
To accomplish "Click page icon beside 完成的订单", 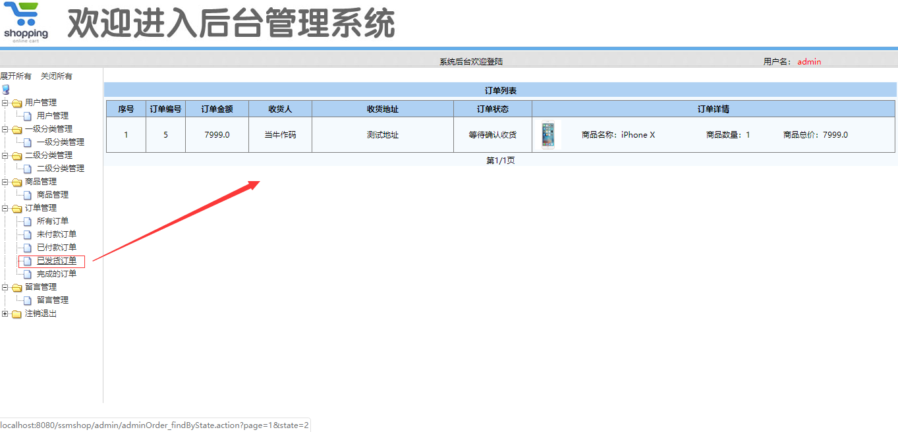I will [28, 274].
